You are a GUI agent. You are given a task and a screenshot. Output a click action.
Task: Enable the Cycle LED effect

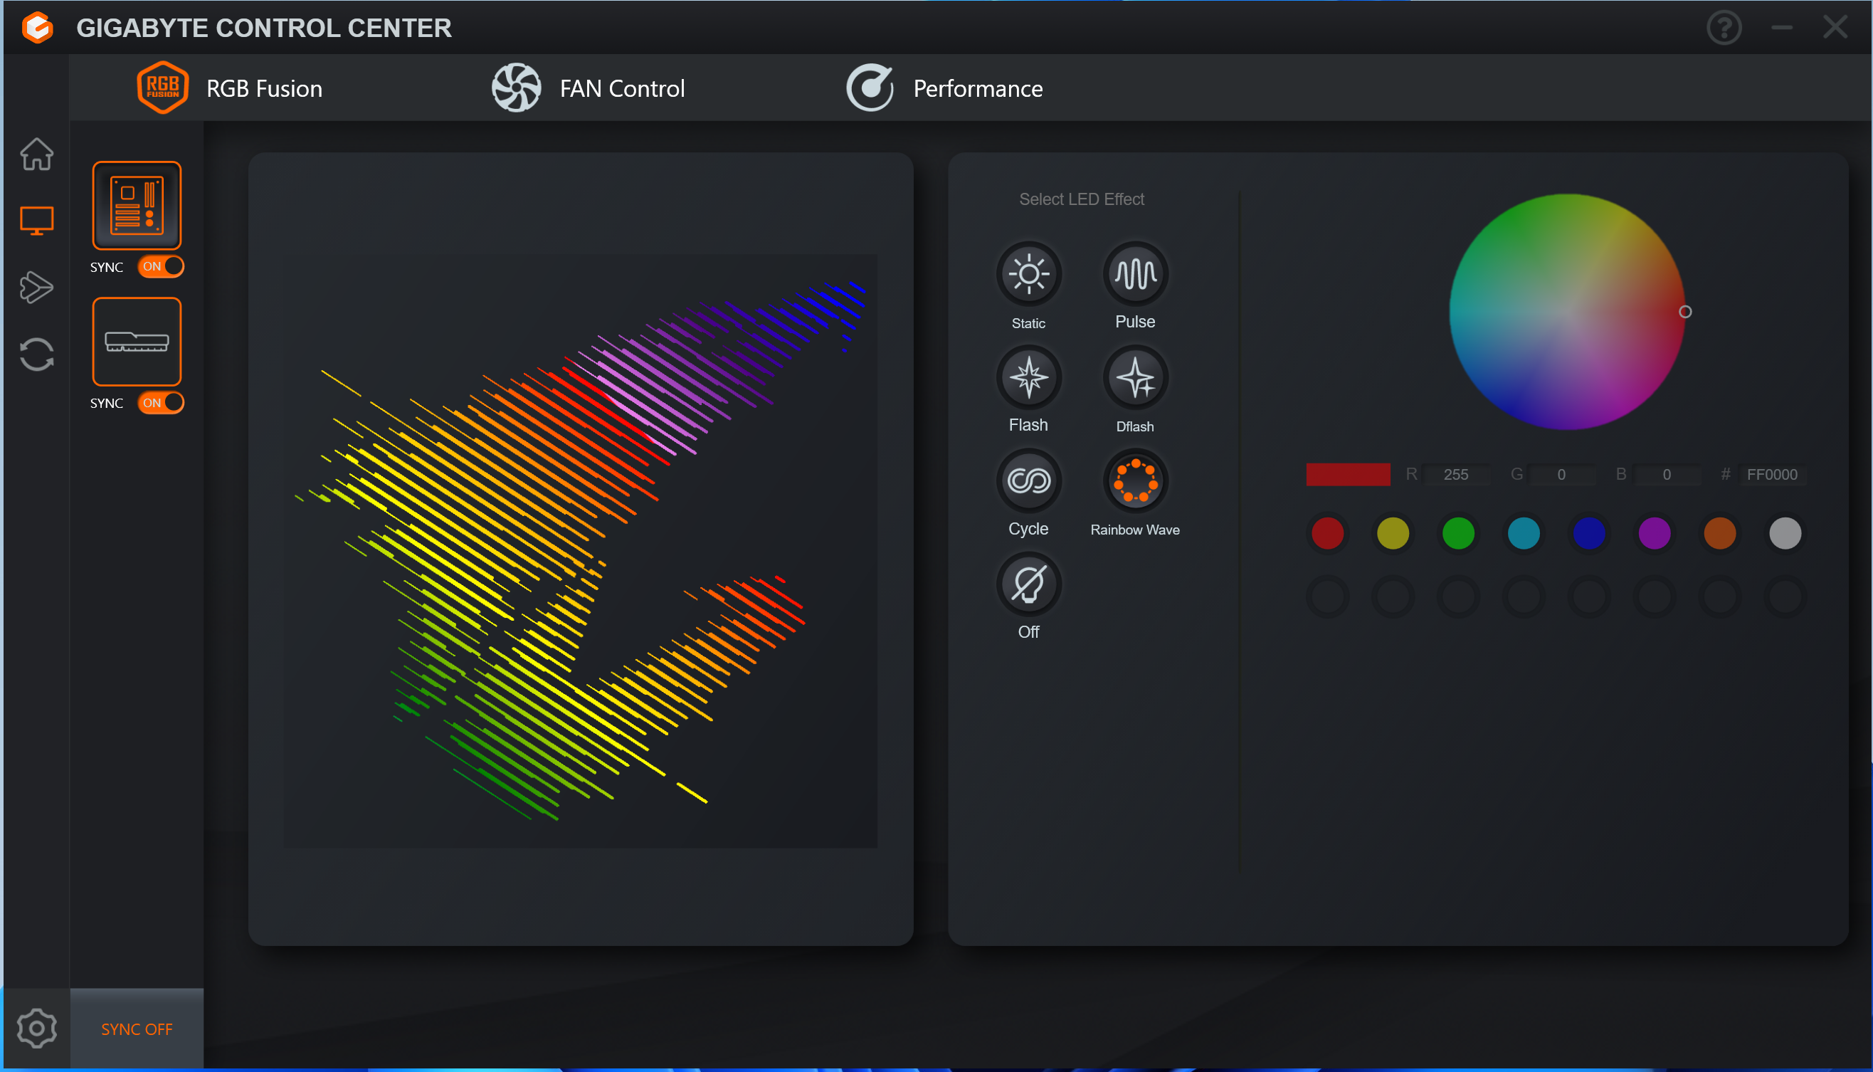click(x=1028, y=480)
